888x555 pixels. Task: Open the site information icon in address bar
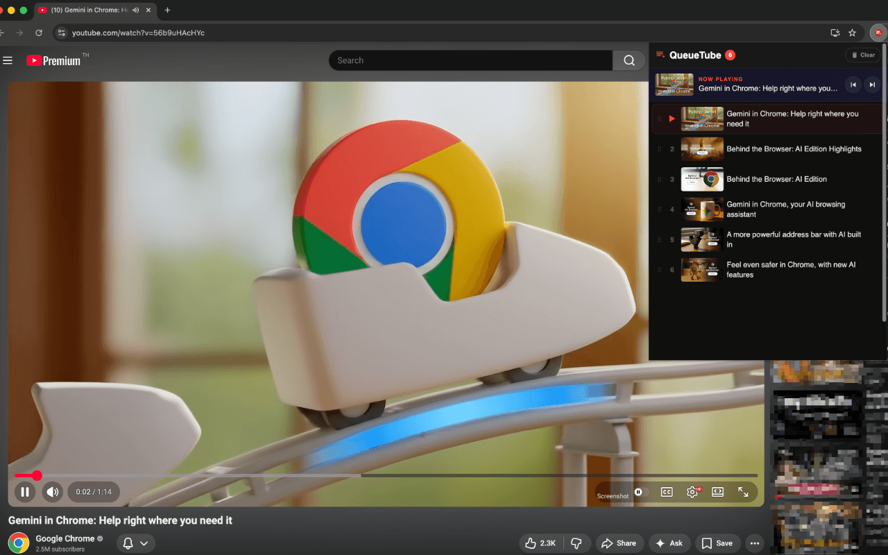61,33
